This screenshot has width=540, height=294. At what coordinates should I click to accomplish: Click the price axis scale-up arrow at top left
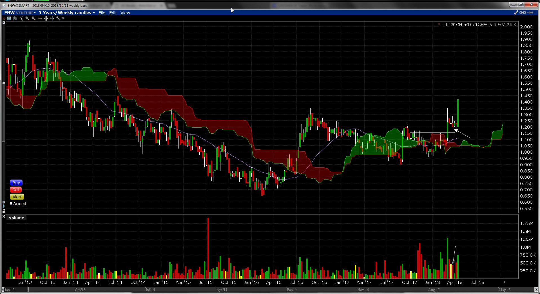[4, 23]
